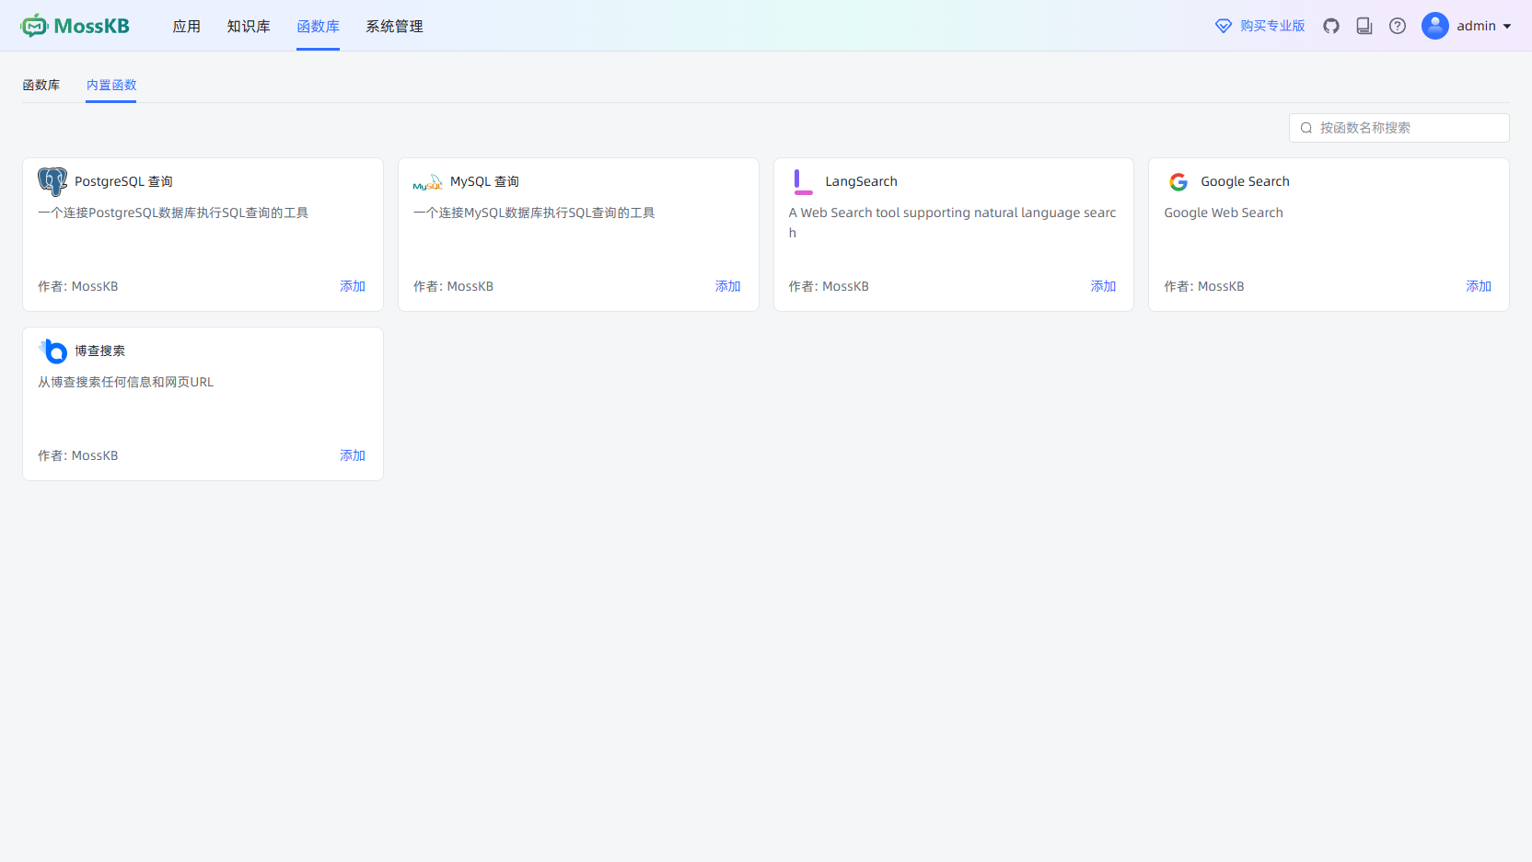This screenshot has width=1532, height=862.
Task: Focus the 按函数名称搜索 search field
Action: pyautogui.click(x=1399, y=128)
